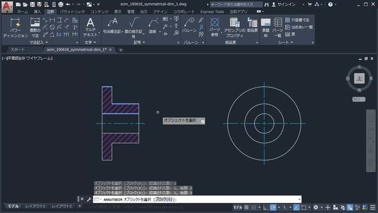Switch to the レイアウト1 layout tab
This screenshot has width=378, height=213.
pyautogui.click(x=35, y=206)
